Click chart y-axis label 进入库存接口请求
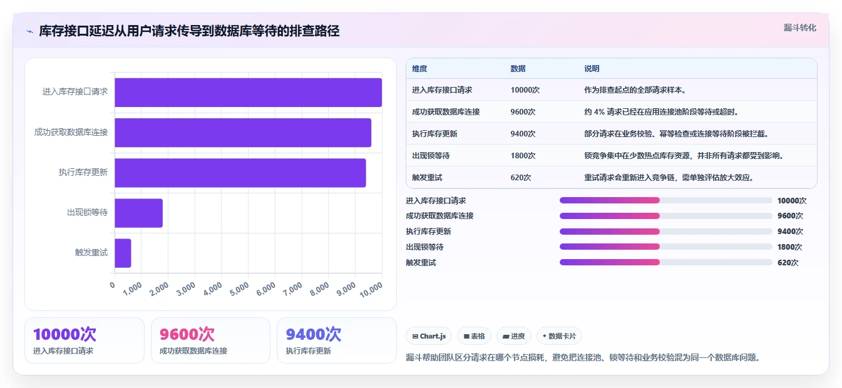The width and height of the screenshot is (842, 388). (75, 91)
